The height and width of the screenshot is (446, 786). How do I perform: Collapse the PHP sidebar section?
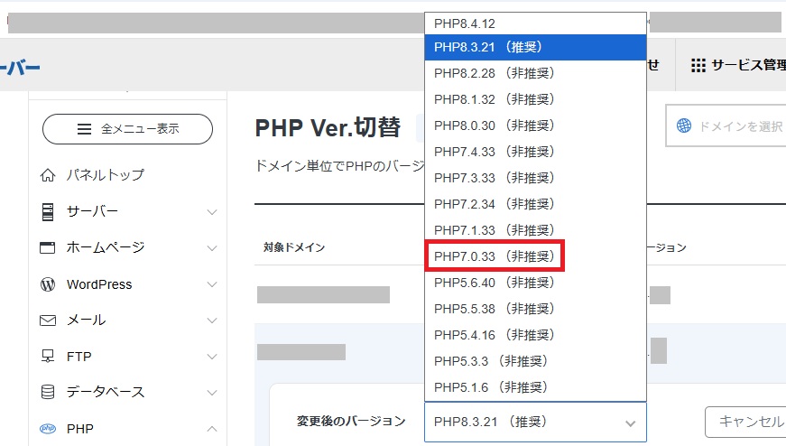point(212,429)
